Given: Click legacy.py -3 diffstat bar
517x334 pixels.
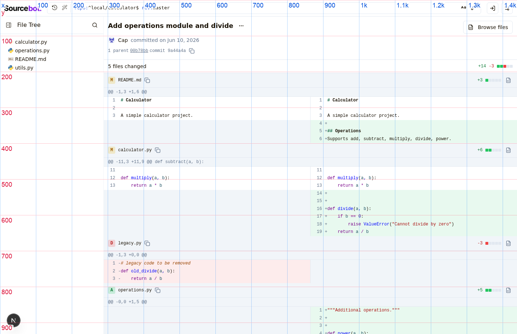Looking at the screenshot, I should tap(493, 243).
